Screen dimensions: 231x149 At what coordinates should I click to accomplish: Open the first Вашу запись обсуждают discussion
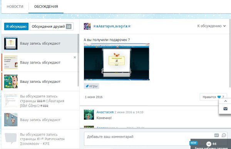coord(40,44)
